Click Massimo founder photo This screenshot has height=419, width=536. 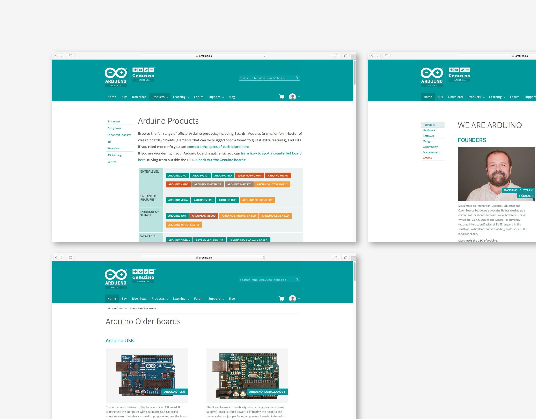pyautogui.click(x=496, y=174)
